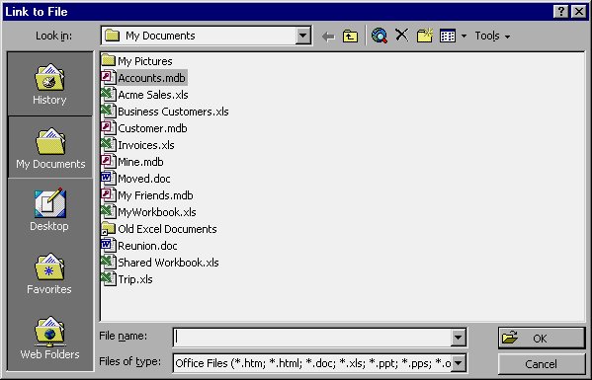The height and width of the screenshot is (380, 592).
Task: Select My Documents in places bar
Action: click(x=49, y=147)
